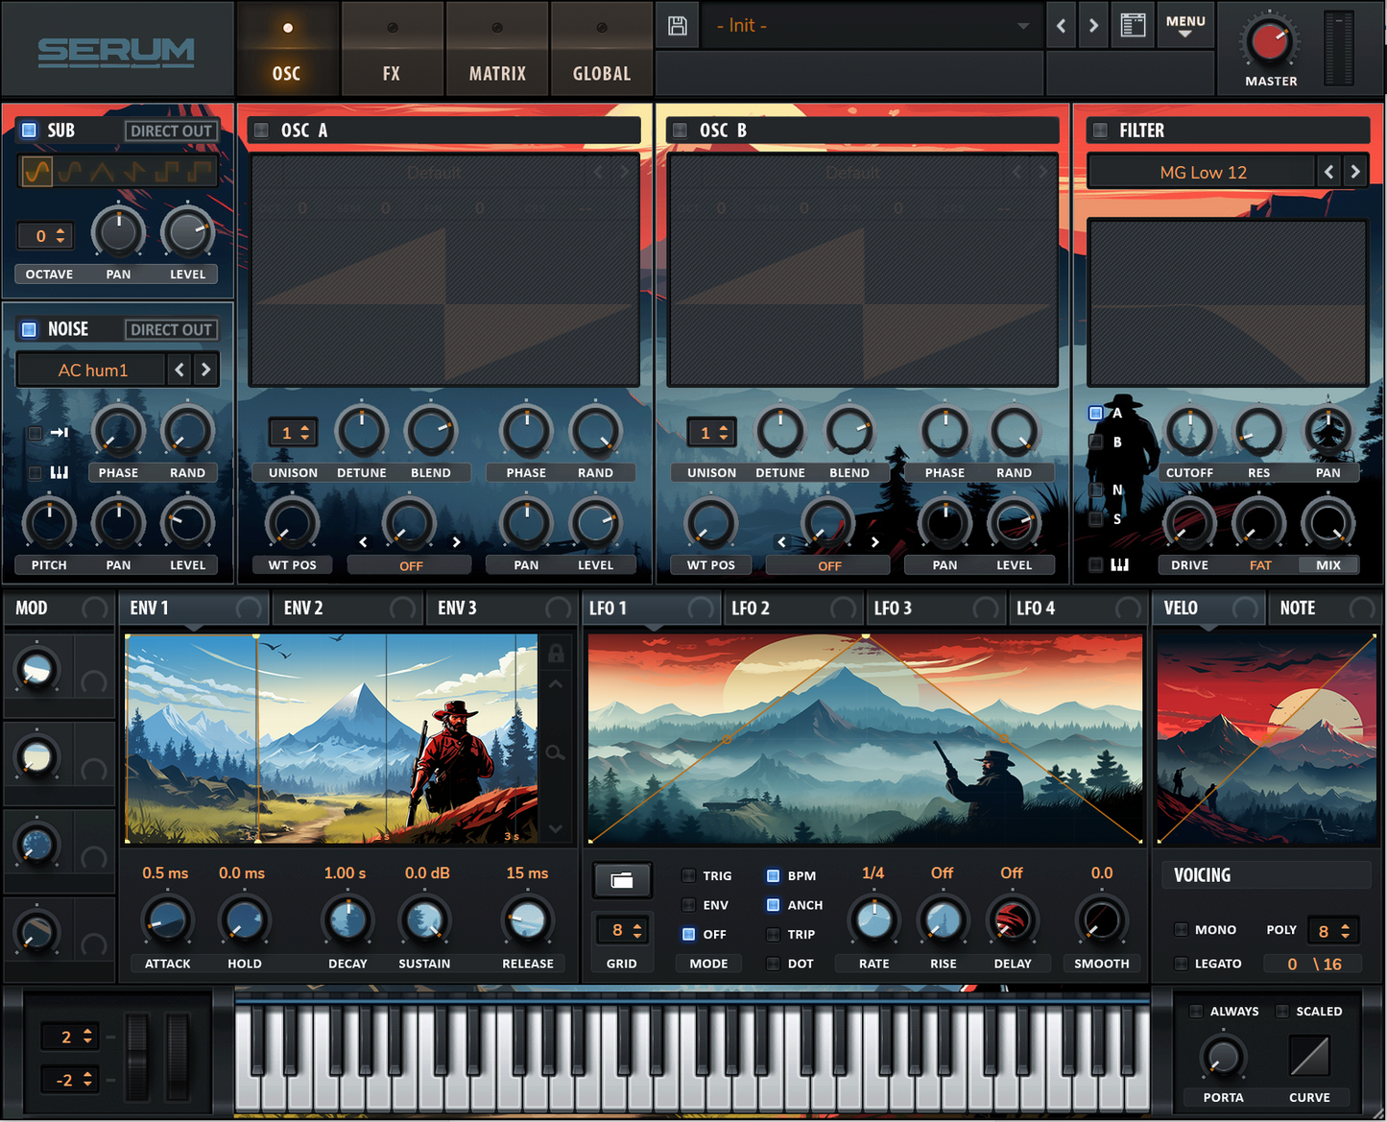Toggle filter routing for oscillator A
Image resolution: width=1387 pixels, height=1122 pixels.
1095,413
